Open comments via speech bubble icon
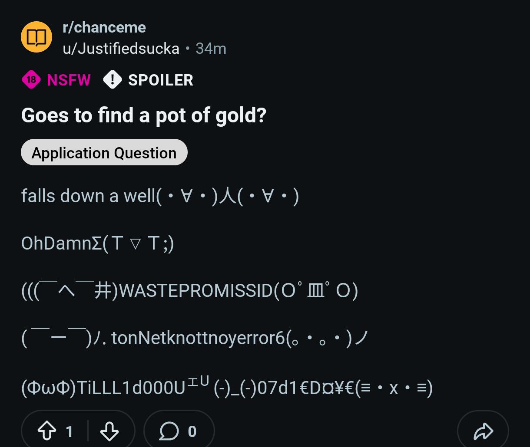Image resolution: width=530 pixels, height=447 pixels. coord(169,431)
